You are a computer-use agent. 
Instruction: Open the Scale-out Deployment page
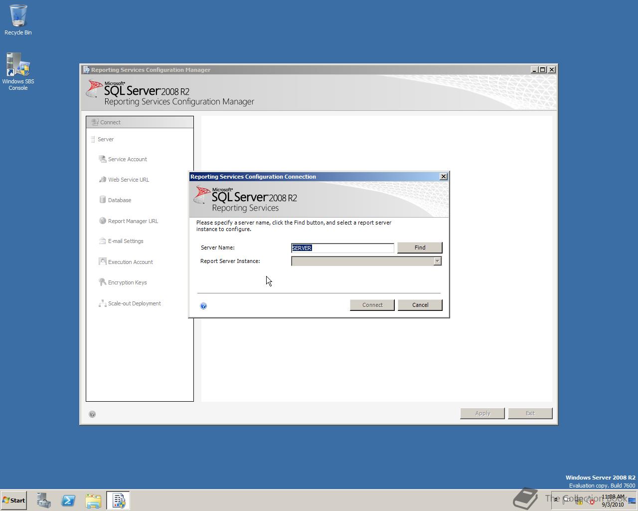(135, 303)
